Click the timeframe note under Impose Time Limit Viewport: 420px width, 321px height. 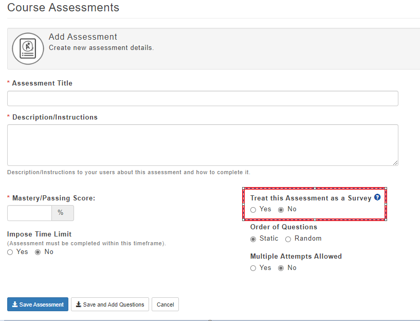point(86,243)
